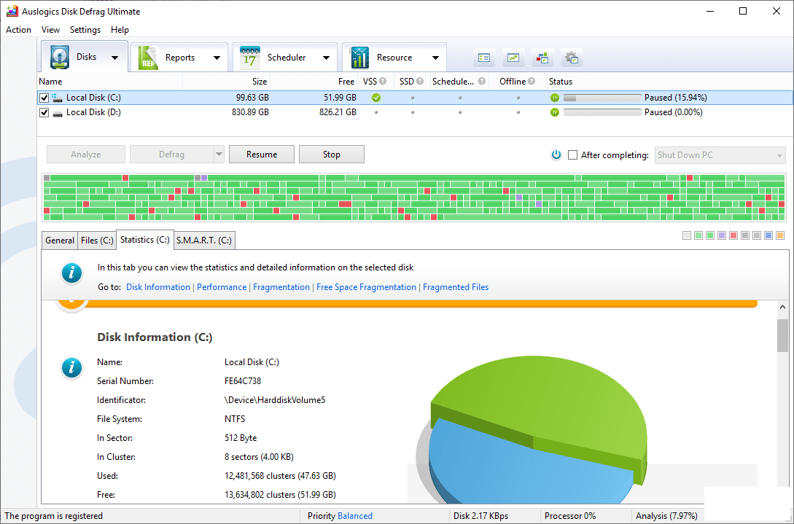Click the orange legend color swatch

point(780,235)
